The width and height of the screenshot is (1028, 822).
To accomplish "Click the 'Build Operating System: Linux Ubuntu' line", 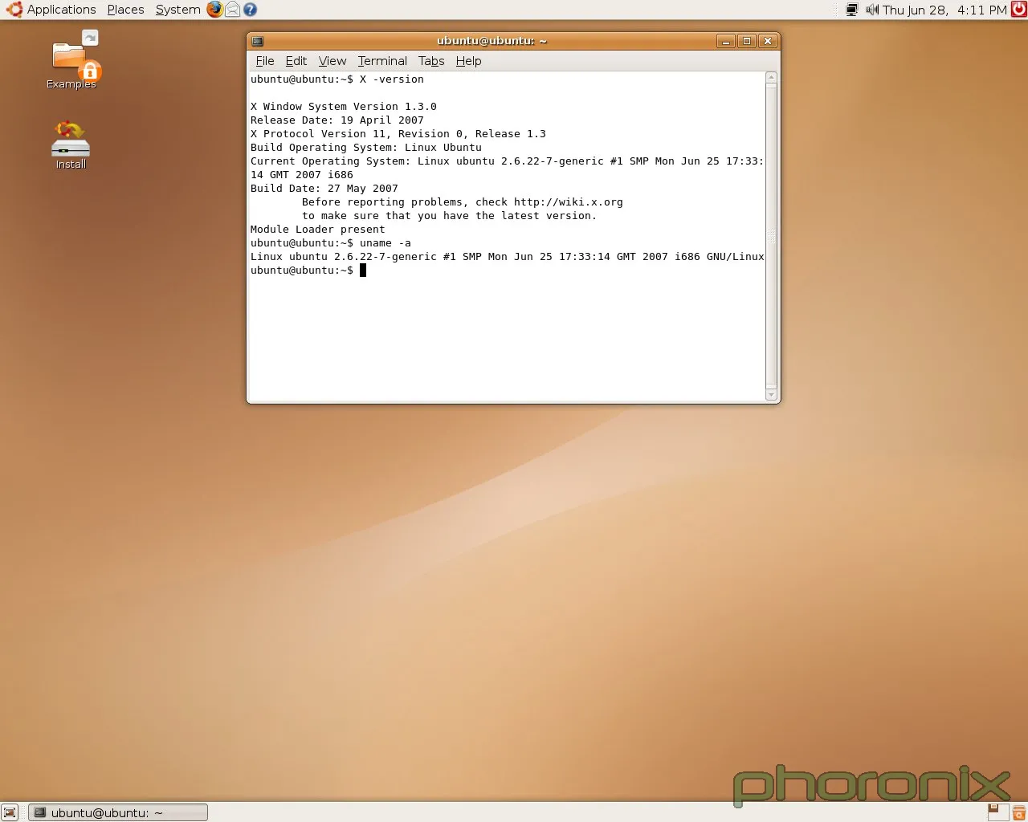I will [366, 148].
